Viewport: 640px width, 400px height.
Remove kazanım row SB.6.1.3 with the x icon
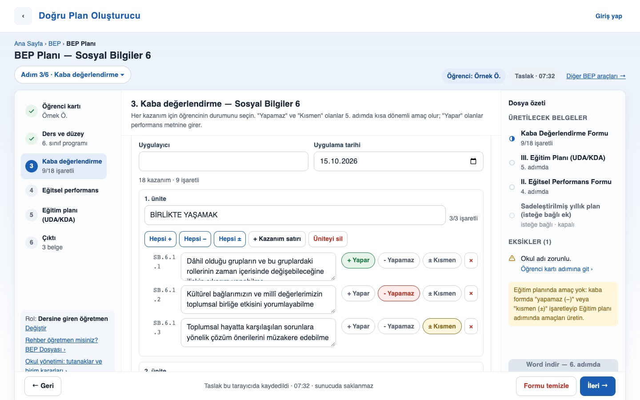(471, 326)
